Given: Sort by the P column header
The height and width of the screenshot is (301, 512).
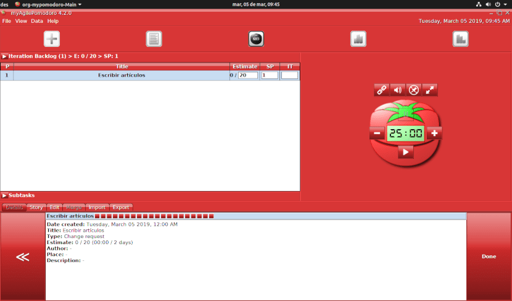Looking at the screenshot, I should 7,66.
